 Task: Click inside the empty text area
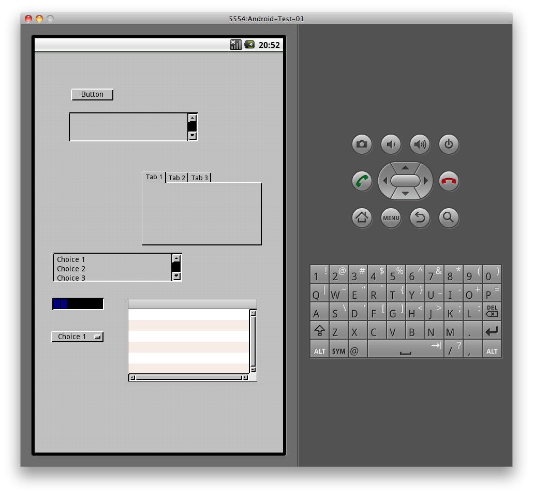pyautogui.click(x=128, y=127)
